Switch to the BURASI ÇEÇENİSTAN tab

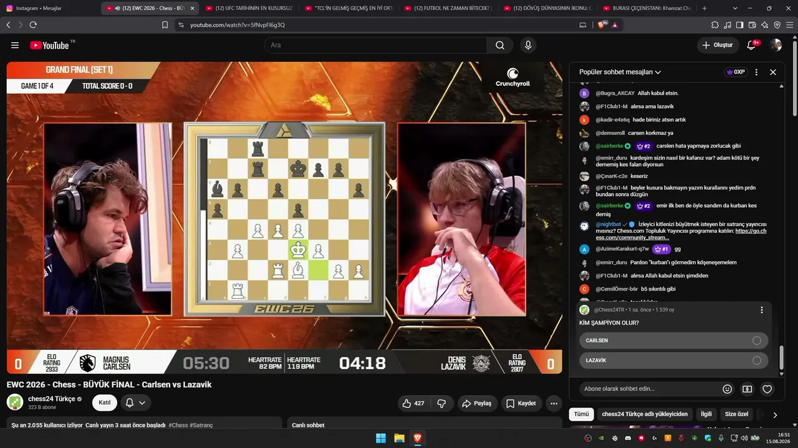pos(648,8)
